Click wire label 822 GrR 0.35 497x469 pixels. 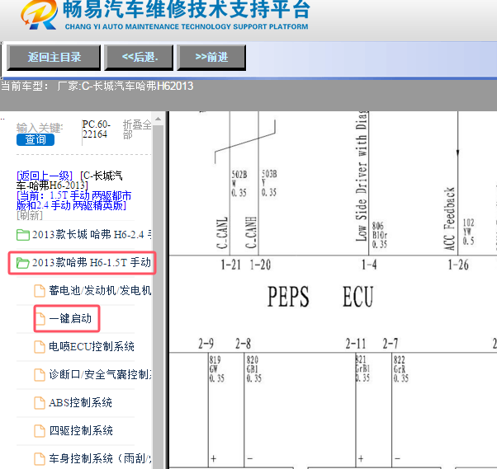pyautogui.click(x=401, y=369)
